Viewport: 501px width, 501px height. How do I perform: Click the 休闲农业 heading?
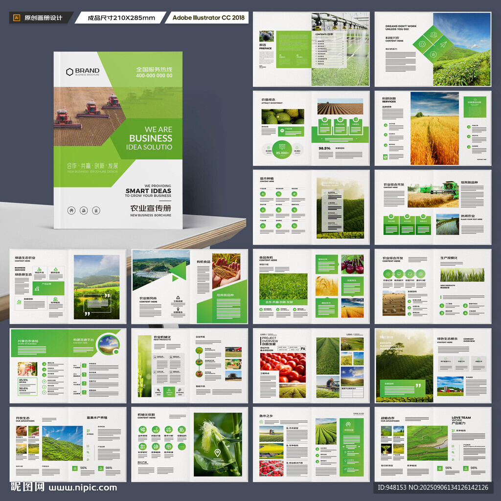click(x=467, y=216)
